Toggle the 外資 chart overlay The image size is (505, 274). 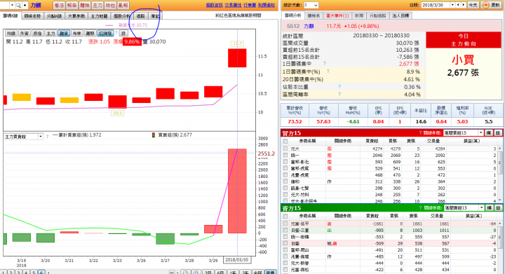pyautogui.click(x=24, y=34)
